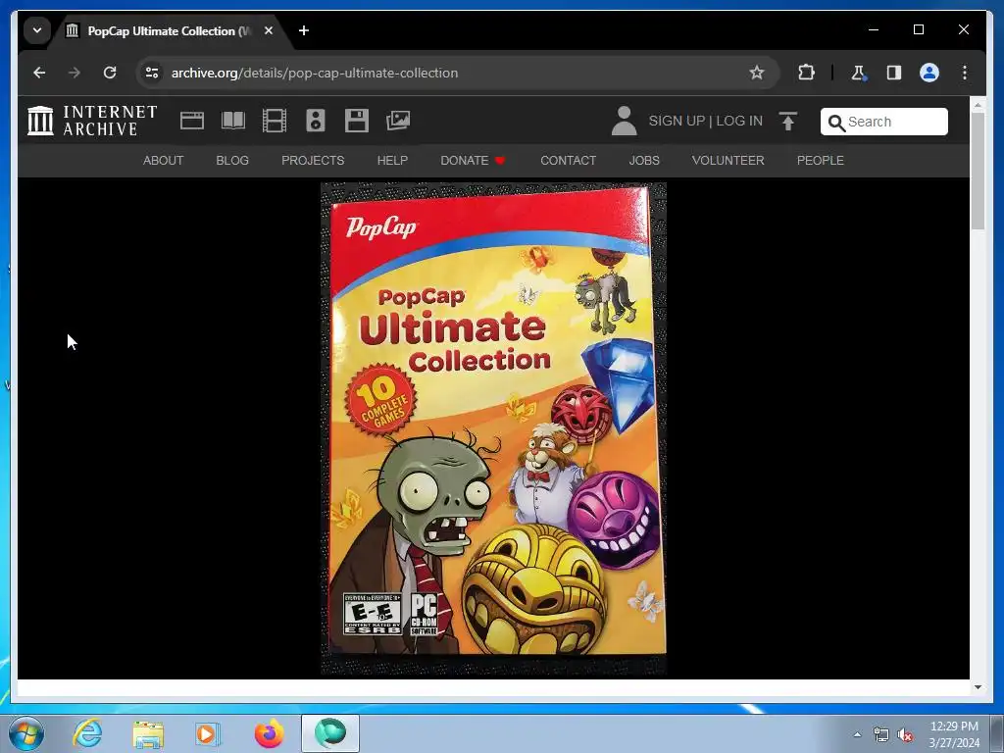Open the Internet Archive home logo
The image size is (1004, 753).
pos(92,121)
